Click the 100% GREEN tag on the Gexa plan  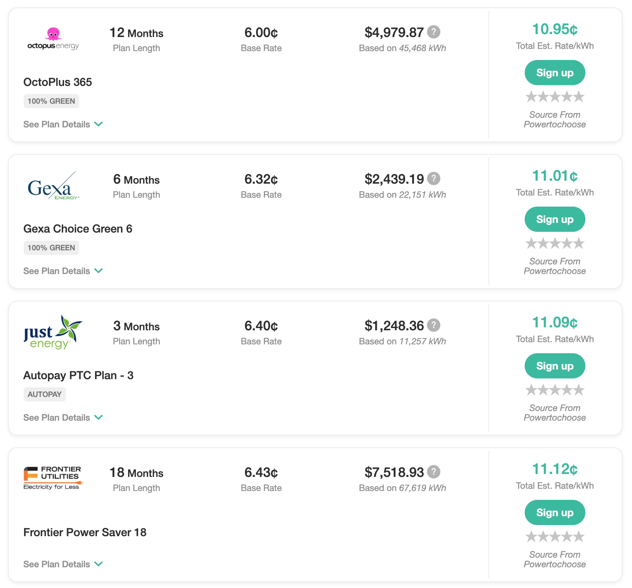point(51,248)
